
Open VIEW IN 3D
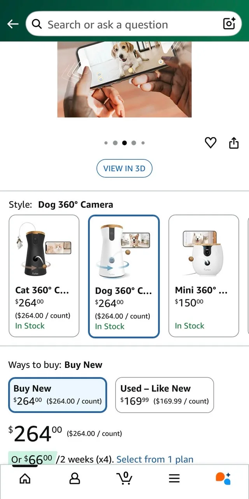[x=124, y=168]
